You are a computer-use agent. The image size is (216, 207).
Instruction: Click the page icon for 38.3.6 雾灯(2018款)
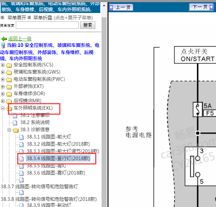point(22,173)
